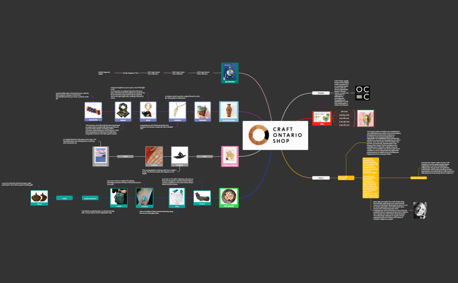Open the Accessories sachets image node

coord(93,111)
